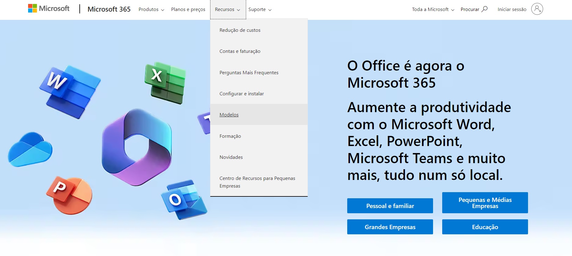
Task: Expand the Produtos dropdown
Action: click(151, 9)
